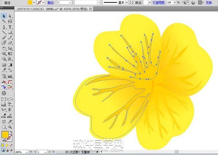Click the 变换 transform link
The image size is (218, 155).
pos(209,2)
